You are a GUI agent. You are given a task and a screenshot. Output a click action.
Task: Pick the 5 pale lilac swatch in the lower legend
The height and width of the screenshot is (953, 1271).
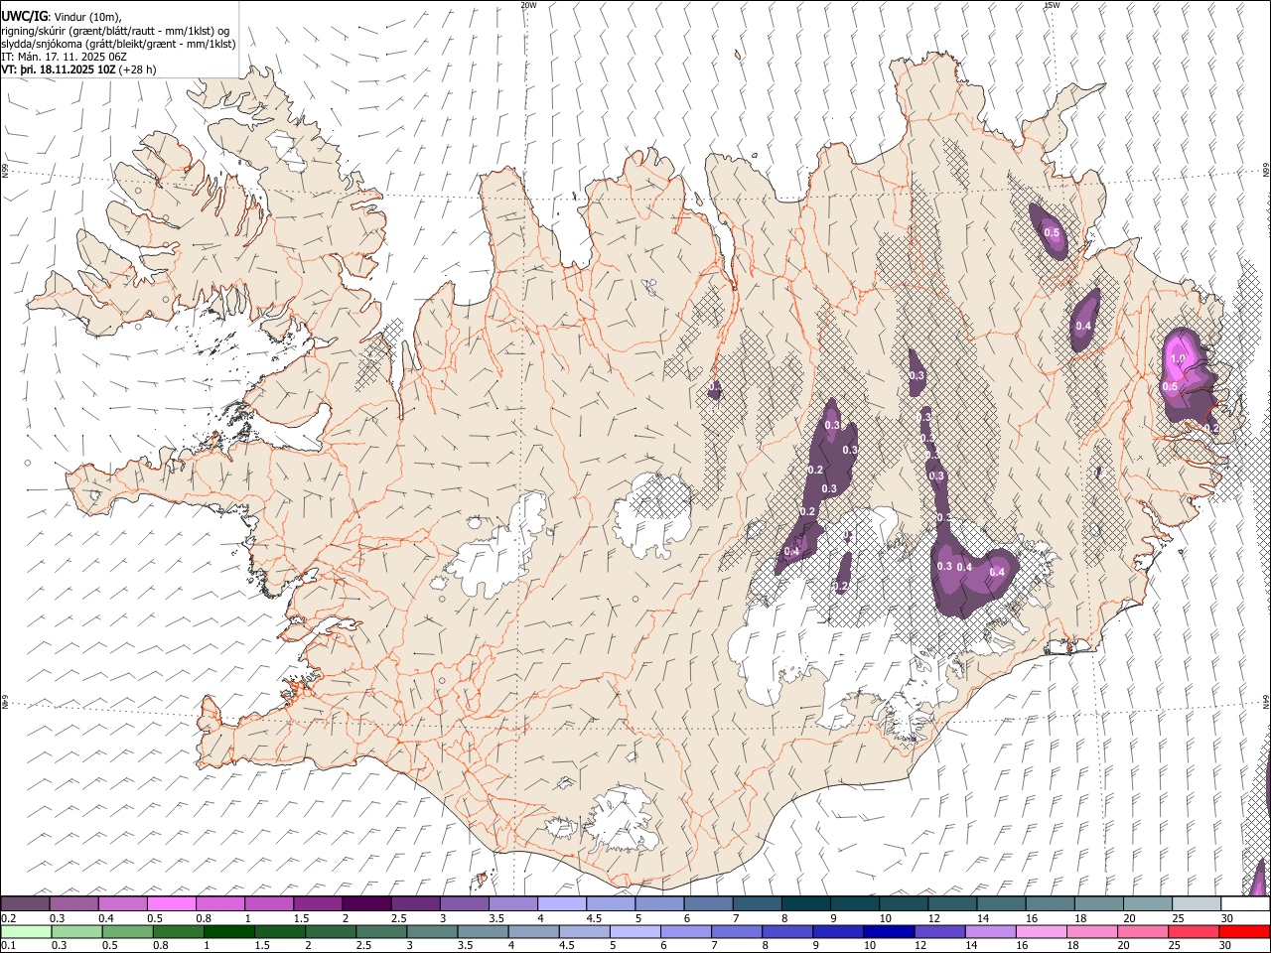pyautogui.click(x=635, y=931)
